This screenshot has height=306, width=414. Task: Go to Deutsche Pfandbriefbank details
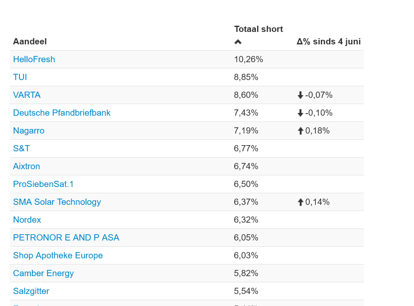[62, 113]
